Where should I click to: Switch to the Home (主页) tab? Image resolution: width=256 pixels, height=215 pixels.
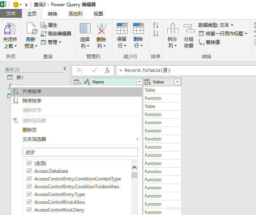(x=32, y=14)
